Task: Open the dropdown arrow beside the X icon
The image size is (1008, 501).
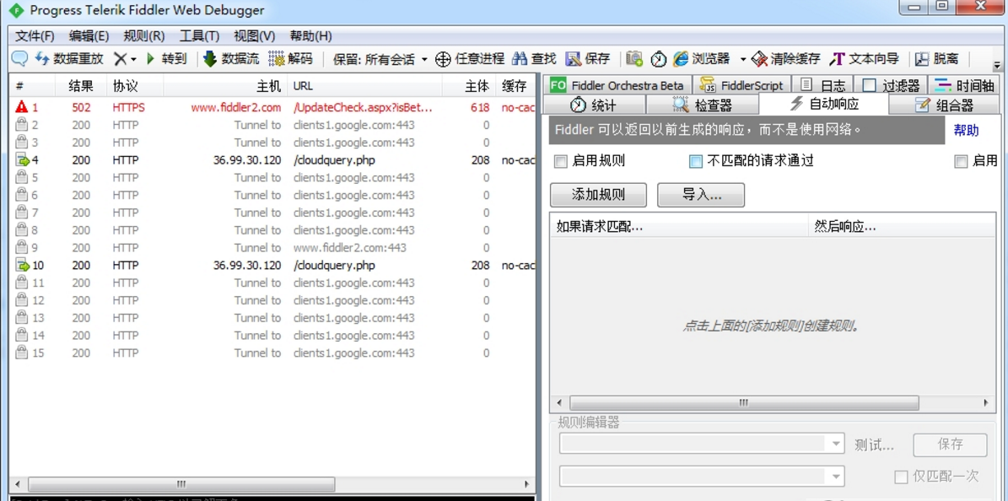Action: pyautogui.click(x=133, y=60)
